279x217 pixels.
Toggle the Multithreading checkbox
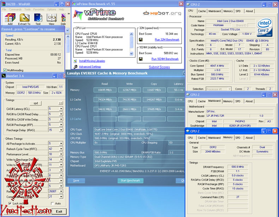coord(5,70)
